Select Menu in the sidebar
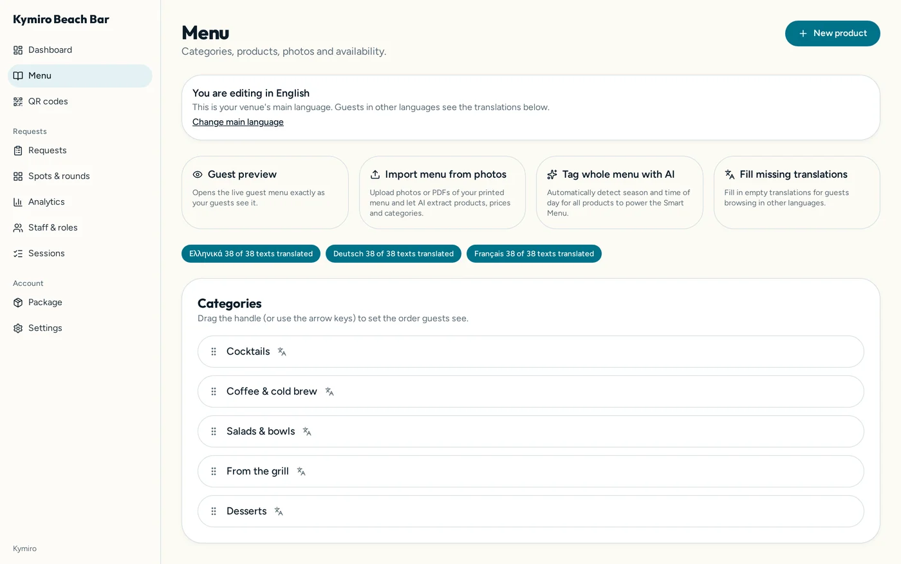 tap(80, 76)
